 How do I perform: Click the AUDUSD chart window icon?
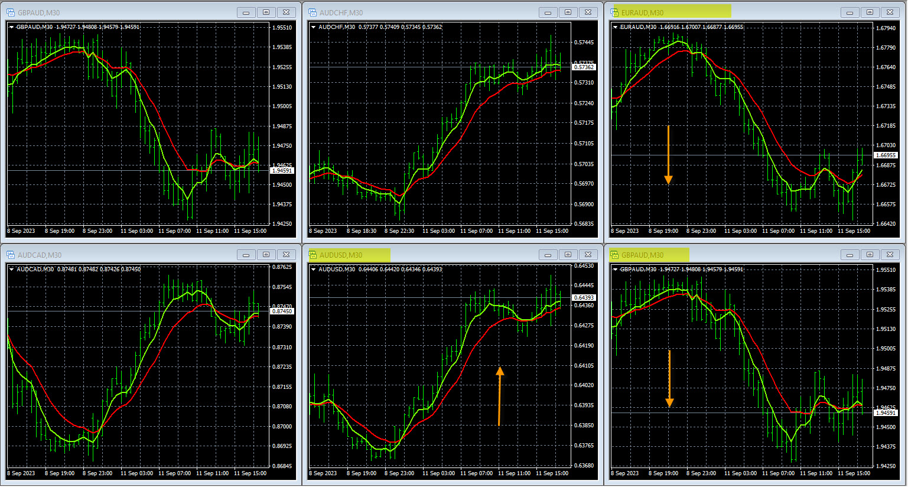313,255
